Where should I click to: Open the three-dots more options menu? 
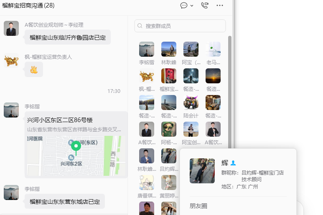point(220,5)
